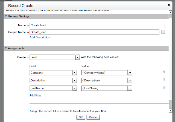175x122 pixels.
Task: Click the Add Row link
Action: point(35,95)
